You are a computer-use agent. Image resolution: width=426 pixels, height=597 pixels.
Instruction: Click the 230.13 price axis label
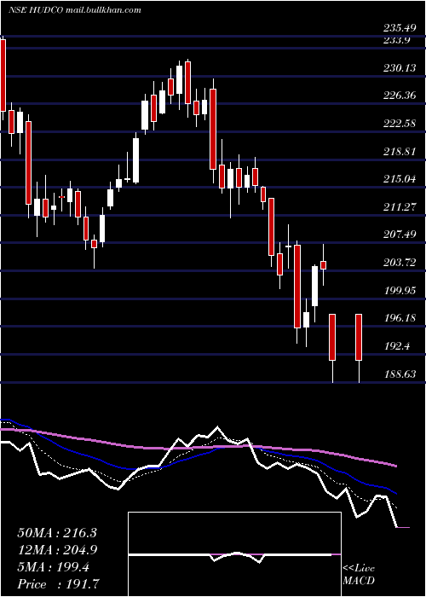(400, 68)
